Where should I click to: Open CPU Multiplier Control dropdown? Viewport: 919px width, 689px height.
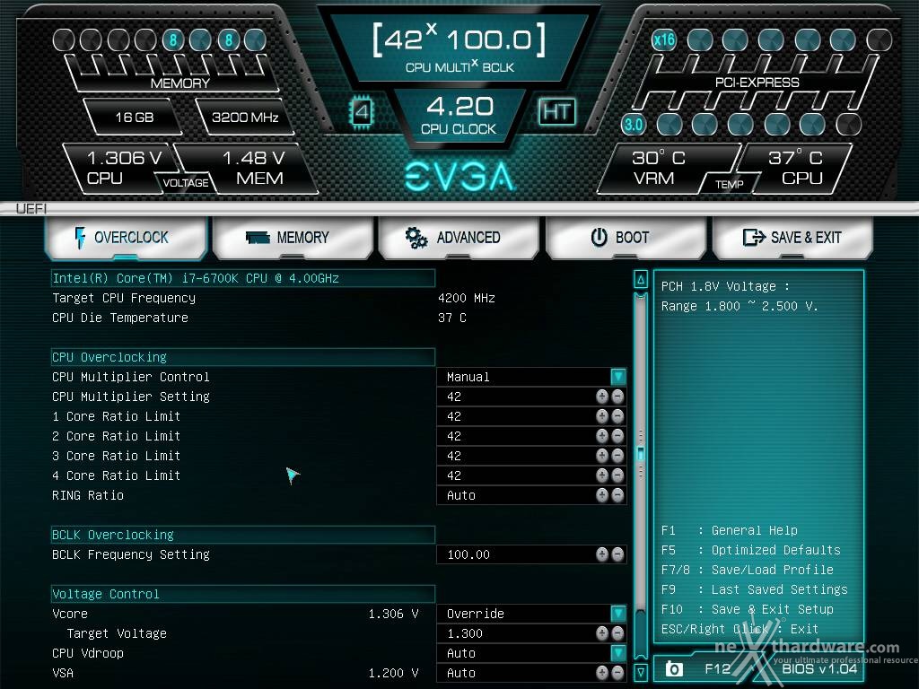(617, 377)
